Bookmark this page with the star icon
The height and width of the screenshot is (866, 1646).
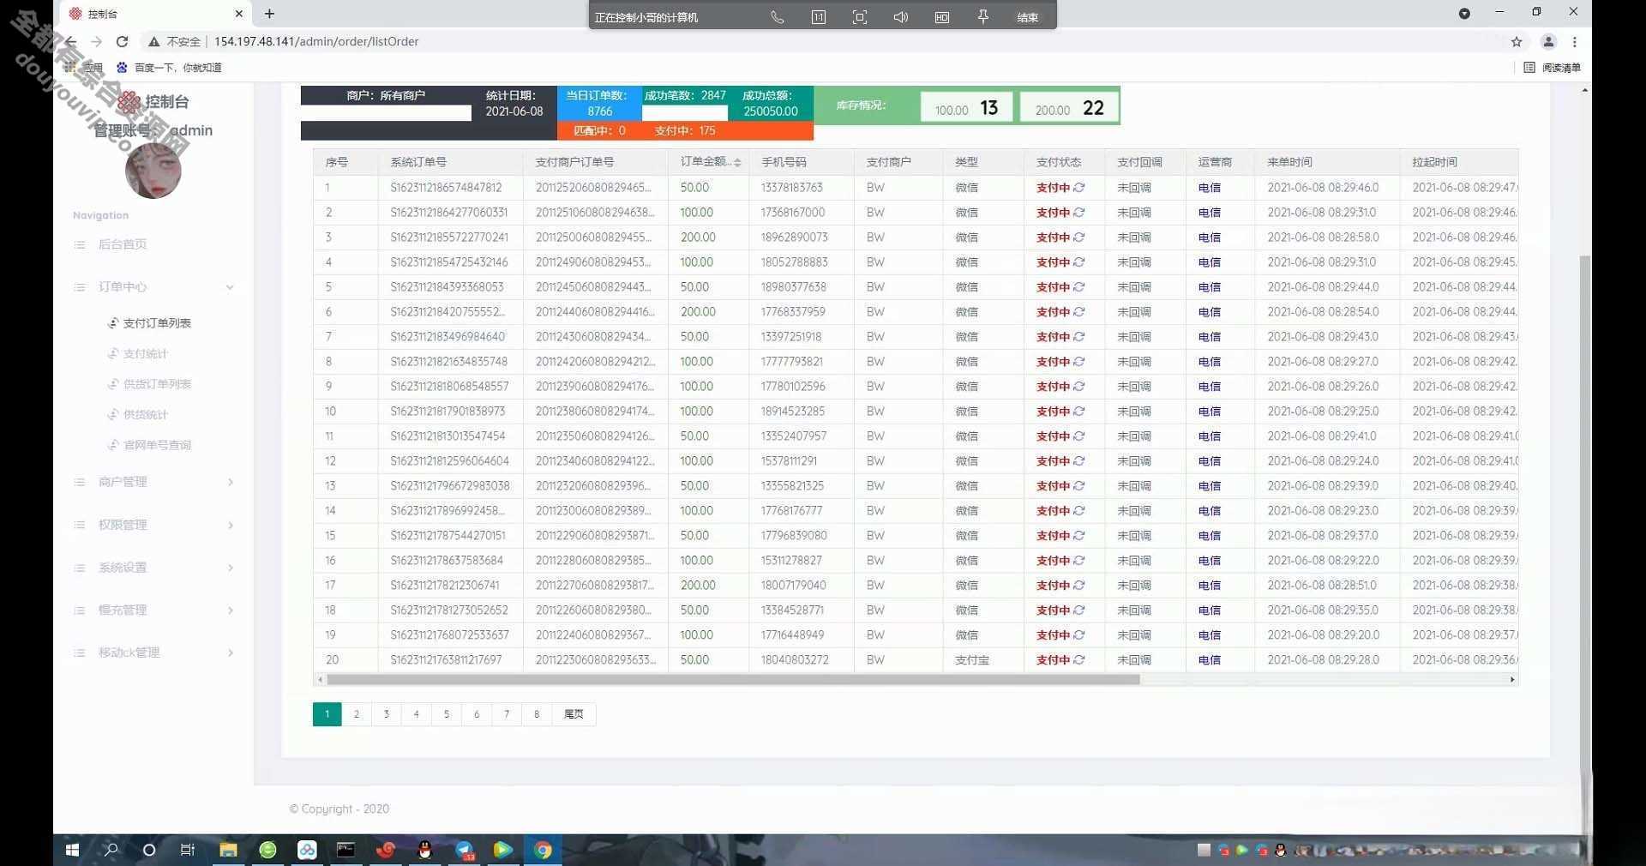(1517, 41)
